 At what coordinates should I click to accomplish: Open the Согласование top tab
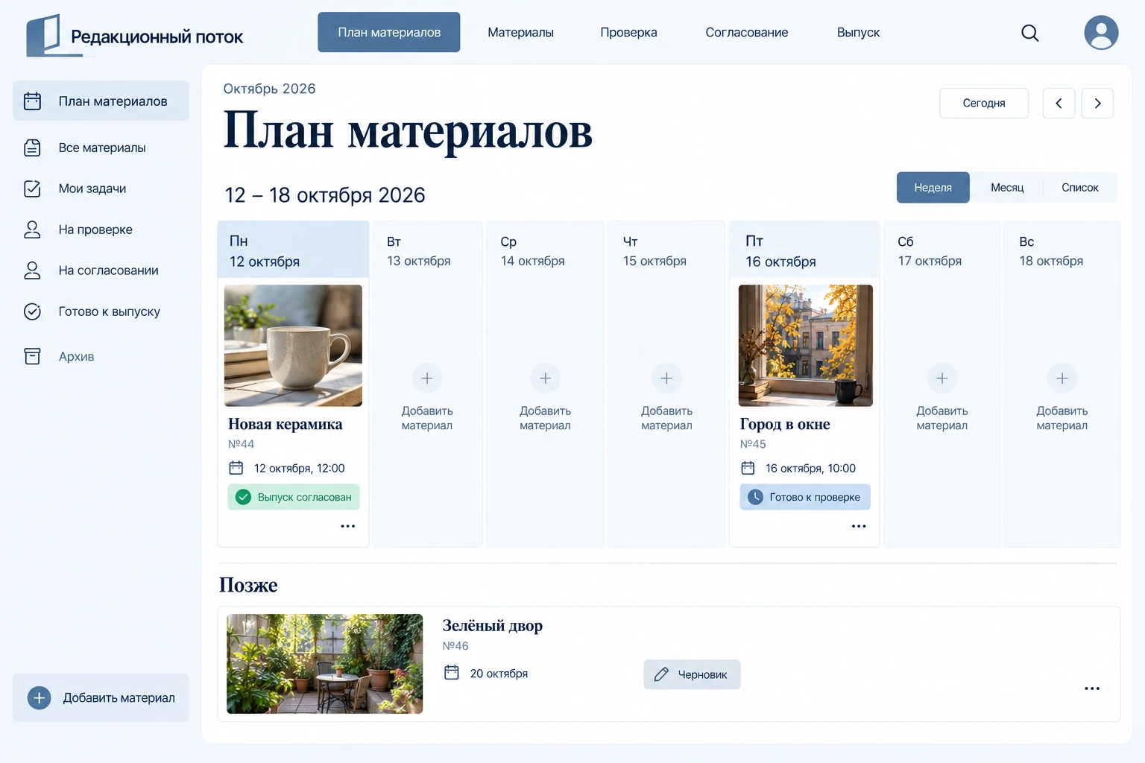coord(747,33)
